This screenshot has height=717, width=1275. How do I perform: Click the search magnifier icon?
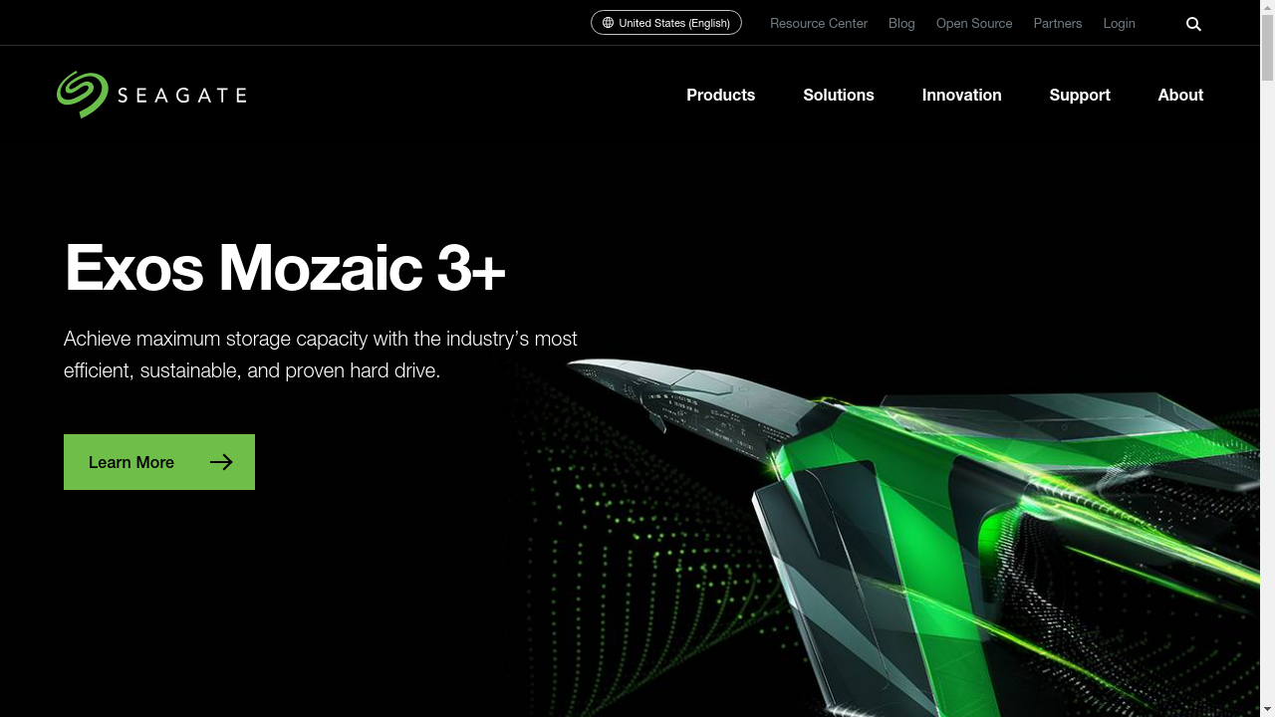point(1193,24)
